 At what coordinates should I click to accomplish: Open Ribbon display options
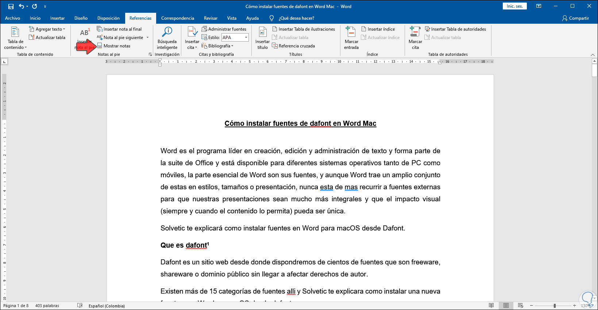pos(539,6)
